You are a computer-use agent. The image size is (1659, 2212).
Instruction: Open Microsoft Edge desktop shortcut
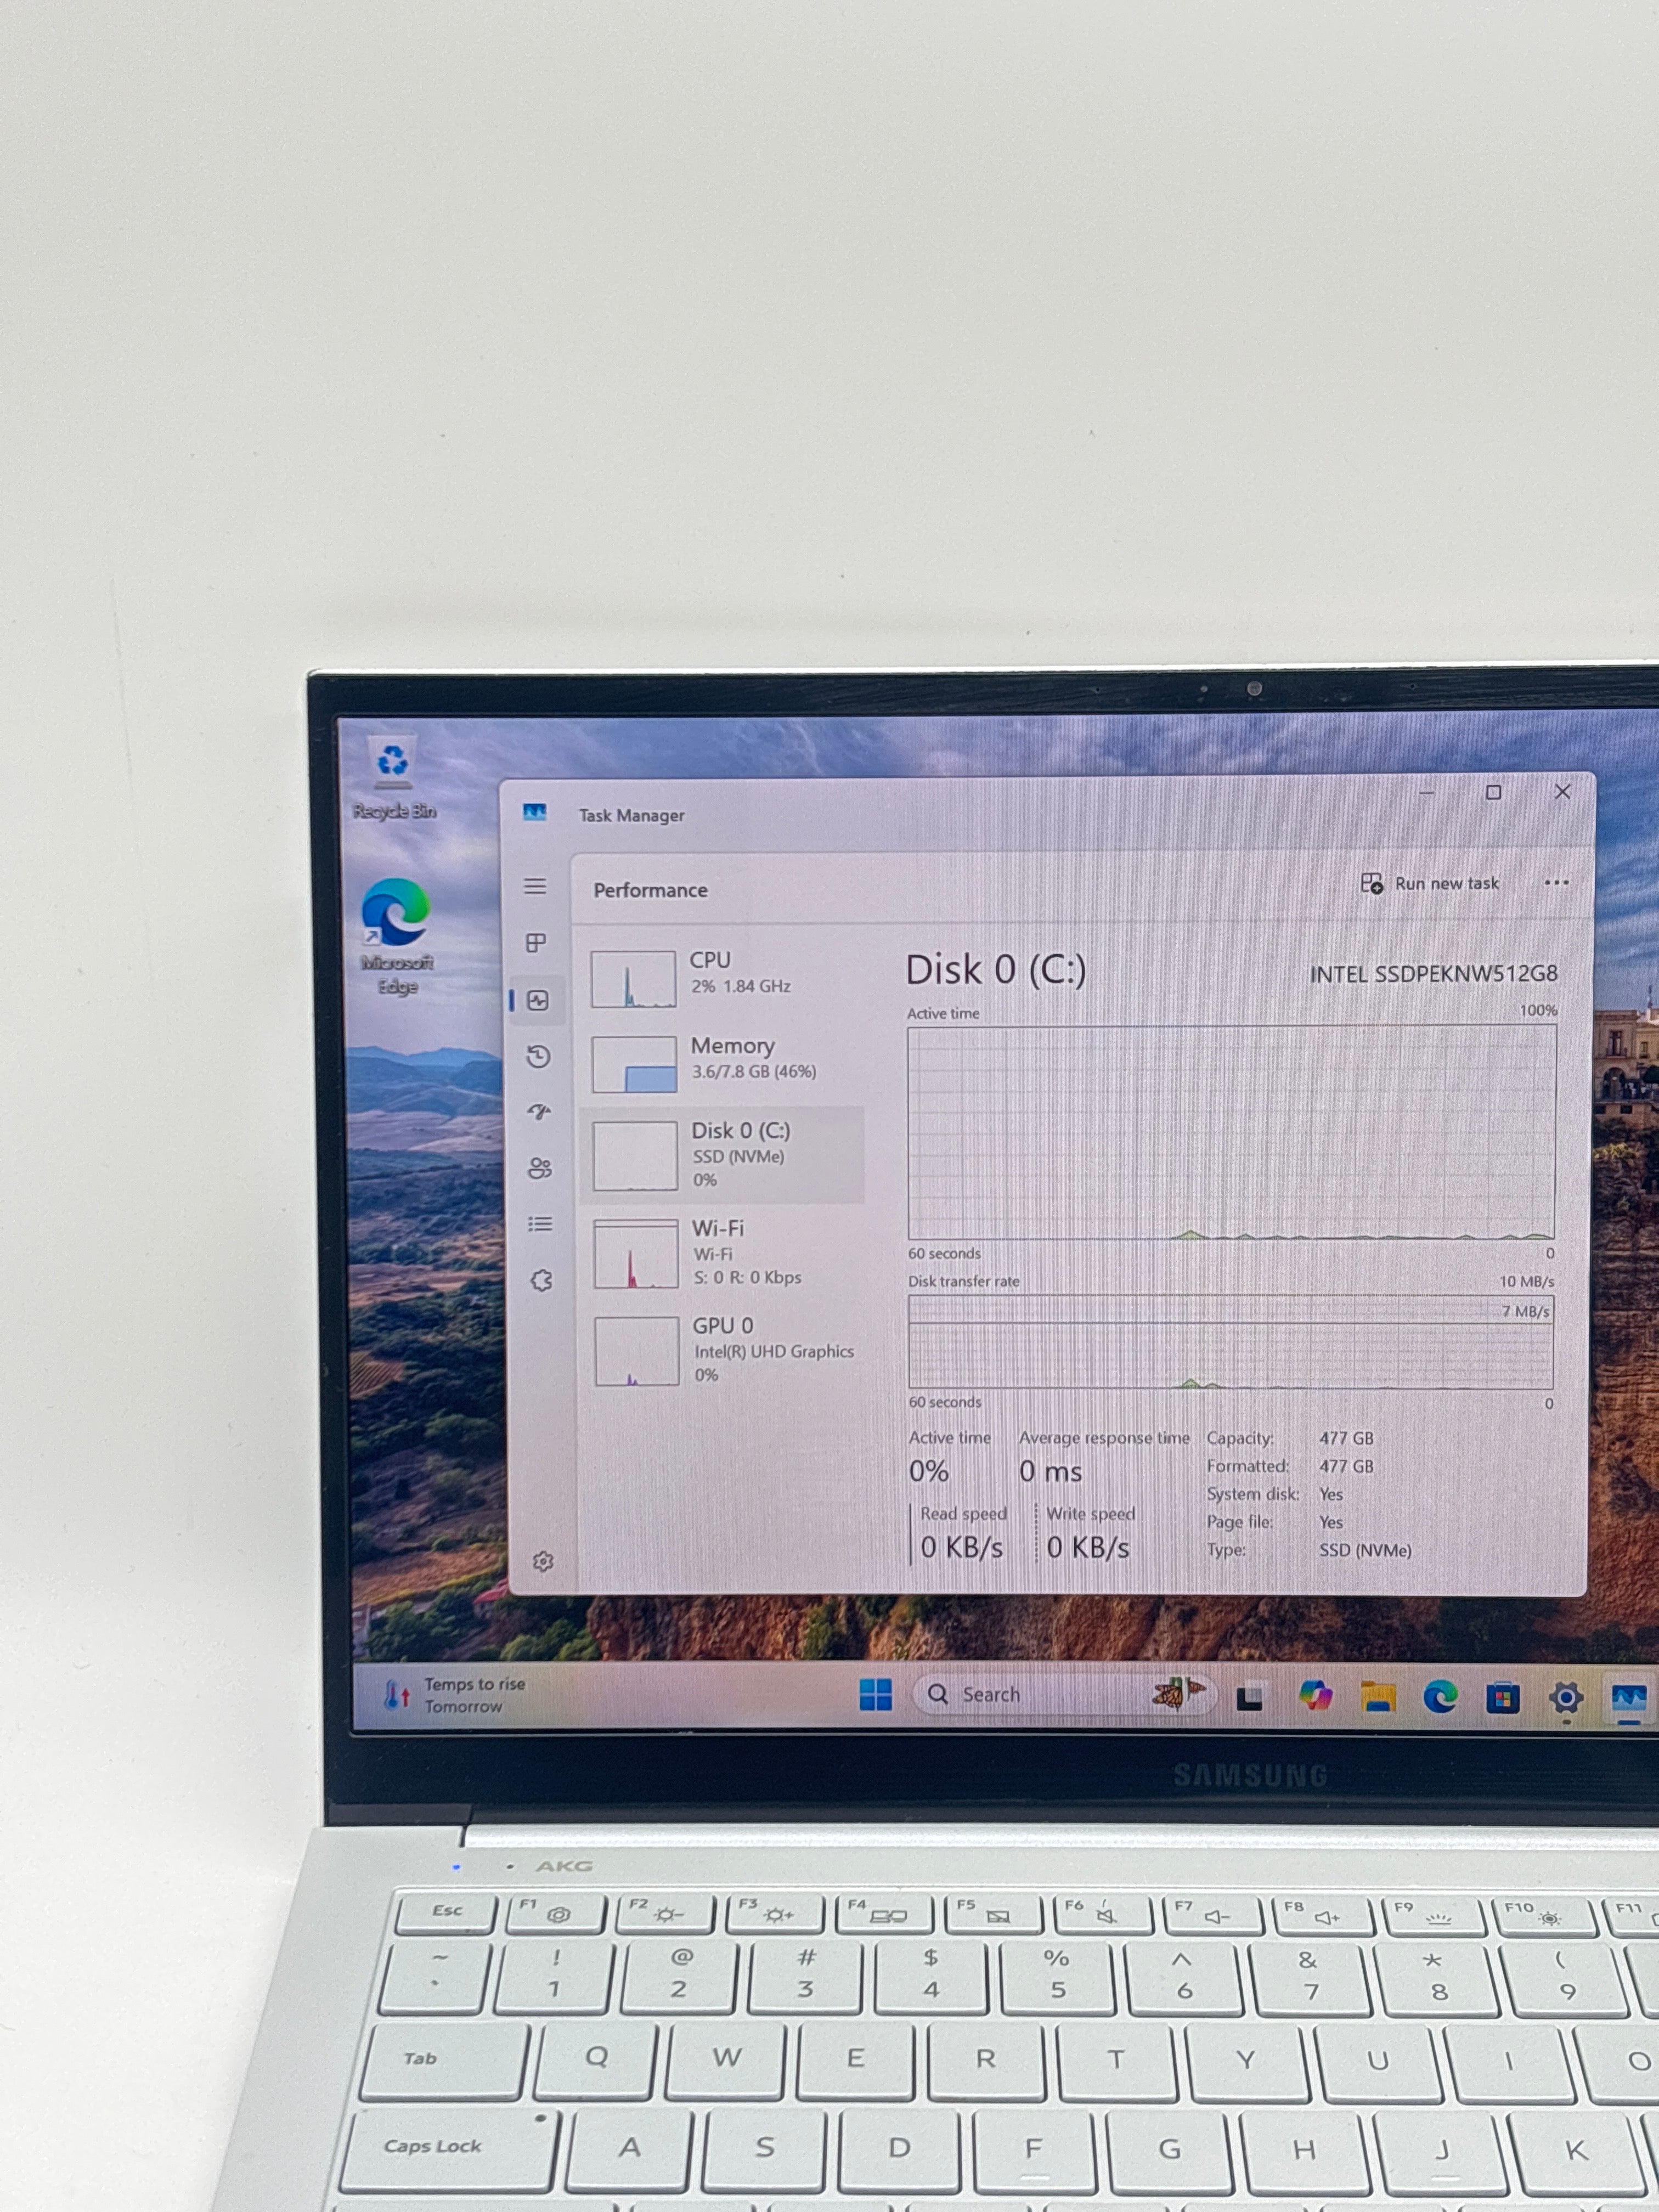coord(397,936)
